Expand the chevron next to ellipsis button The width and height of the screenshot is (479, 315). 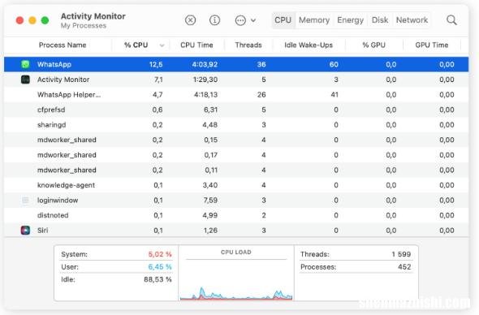(253, 20)
